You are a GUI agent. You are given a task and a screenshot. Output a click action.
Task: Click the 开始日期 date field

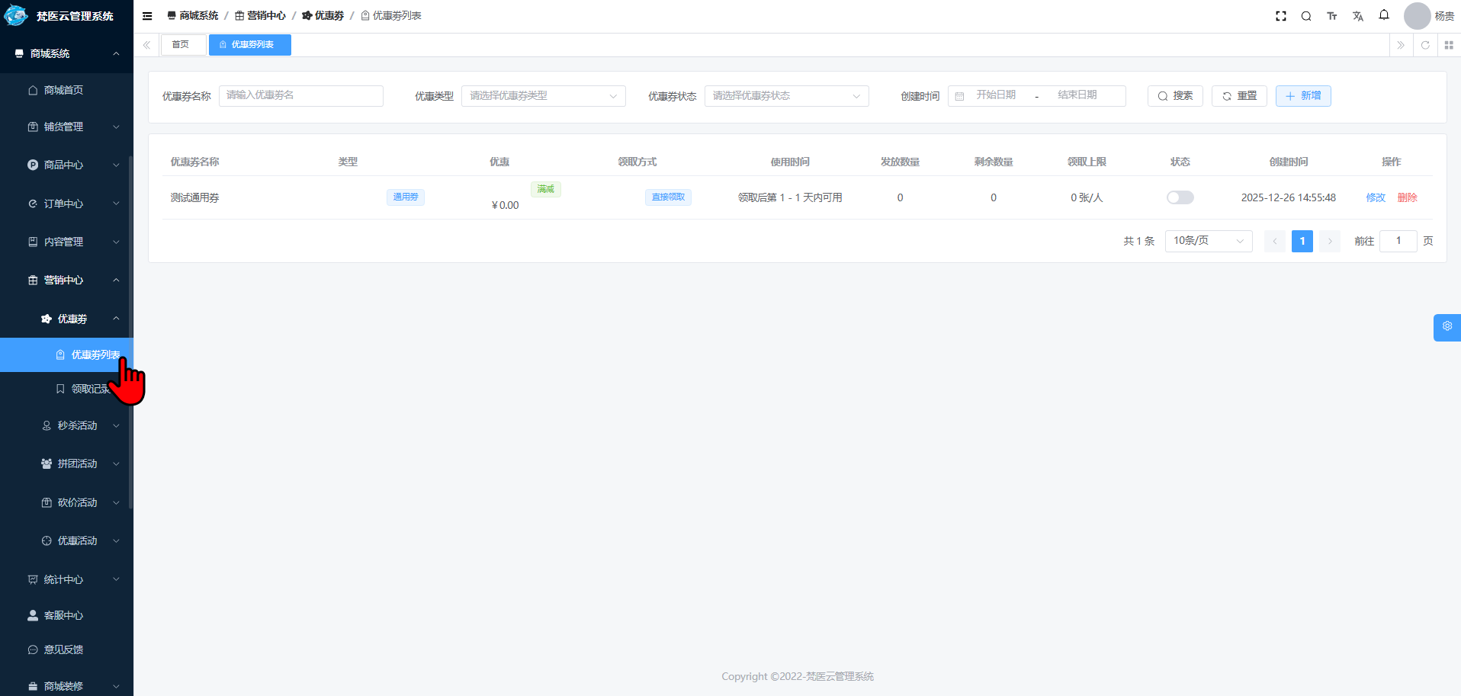(x=996, y=95)
